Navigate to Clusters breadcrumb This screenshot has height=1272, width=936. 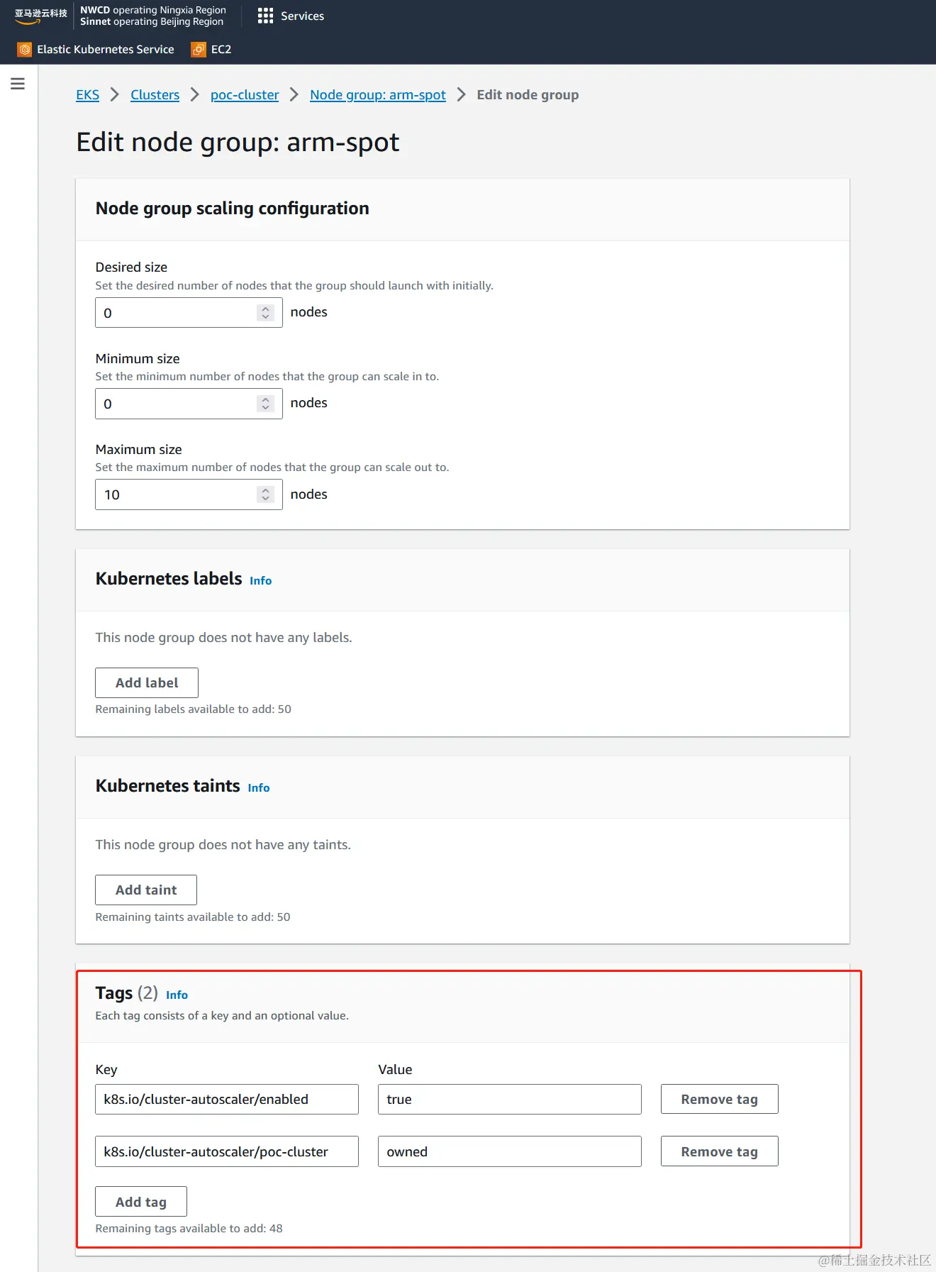(155, 95)
